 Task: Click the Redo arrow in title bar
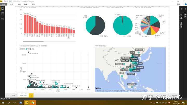coord(10,1)
